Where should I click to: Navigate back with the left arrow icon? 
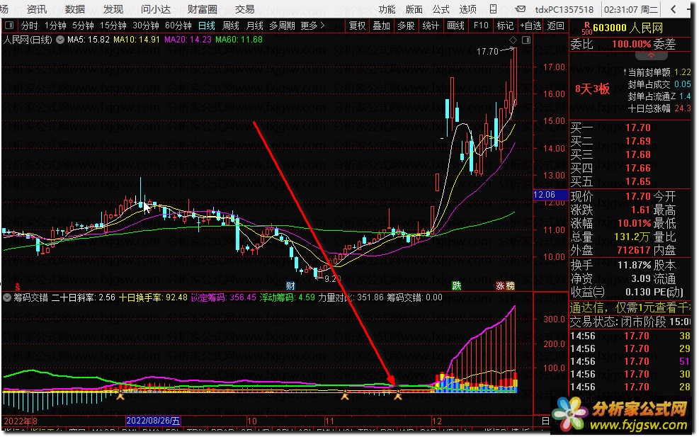click(x=674, y=9)
